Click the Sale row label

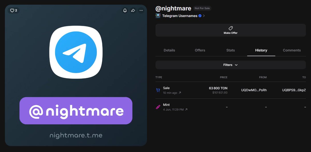tap(166, 88)
